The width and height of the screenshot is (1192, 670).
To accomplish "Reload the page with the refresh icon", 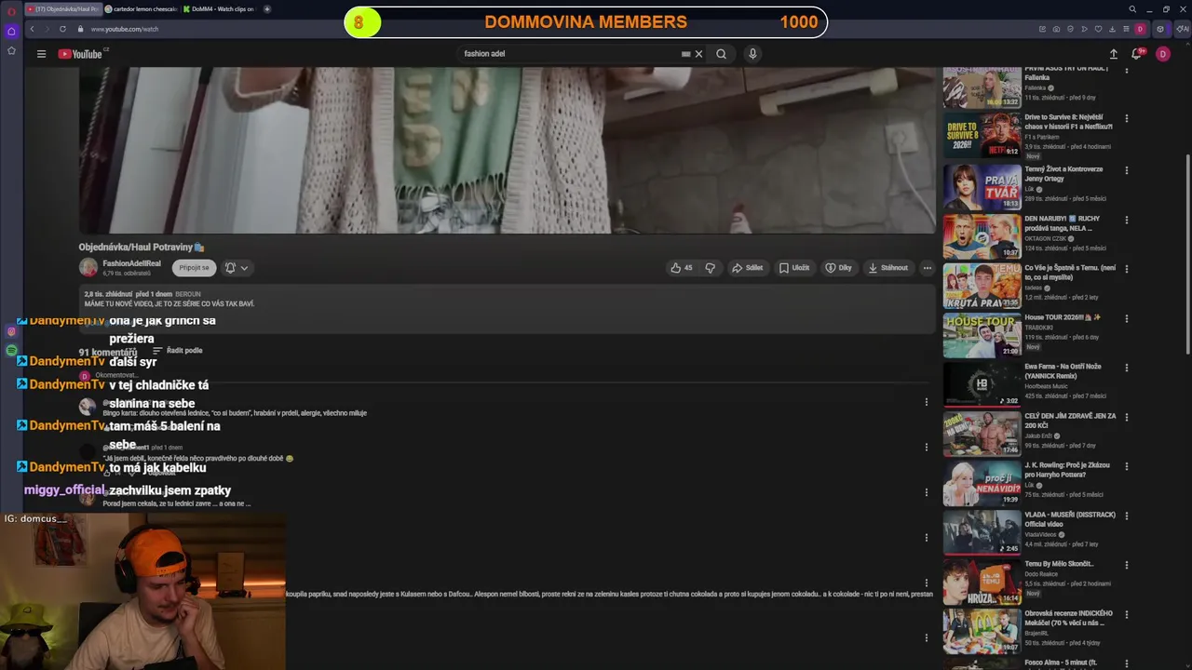I will click(x=62, y=29).
